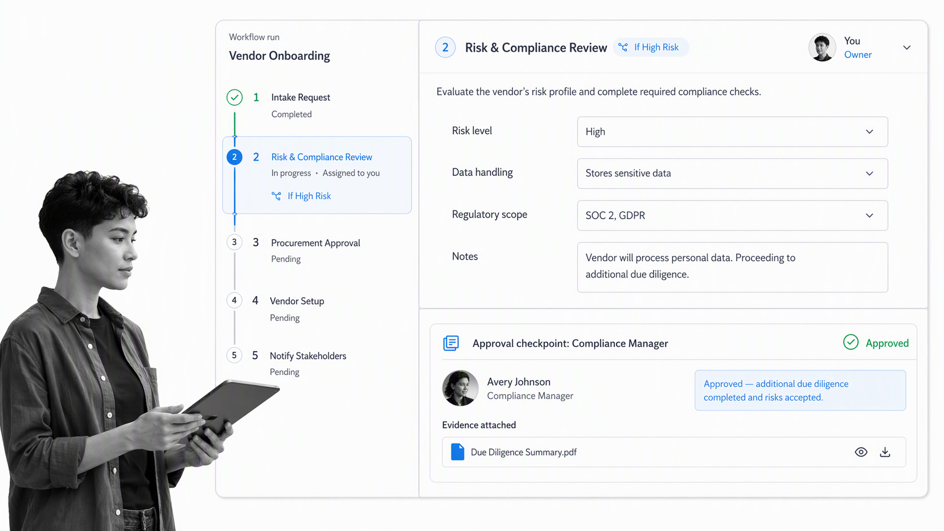
Task: Click the Approved status label
Action: tap(887, 343)
